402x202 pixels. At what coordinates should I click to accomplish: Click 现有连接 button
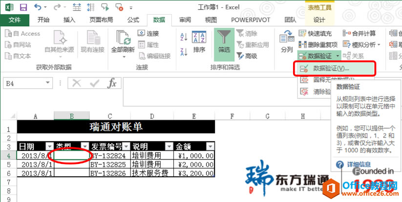click(x=92, y=41)
